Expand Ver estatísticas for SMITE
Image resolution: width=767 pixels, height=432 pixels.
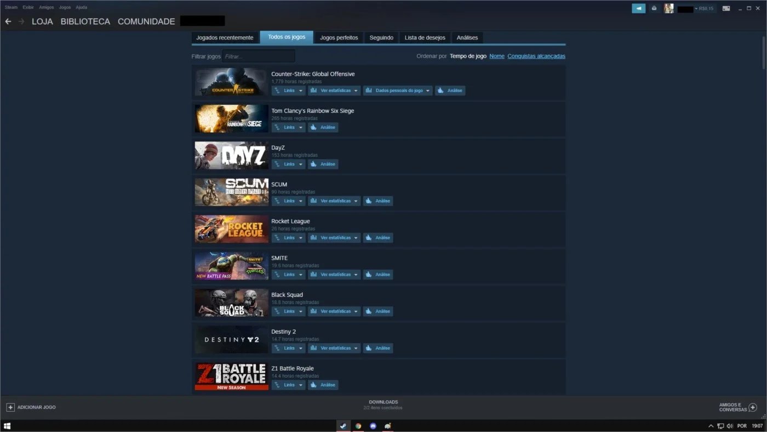point(334,274)
